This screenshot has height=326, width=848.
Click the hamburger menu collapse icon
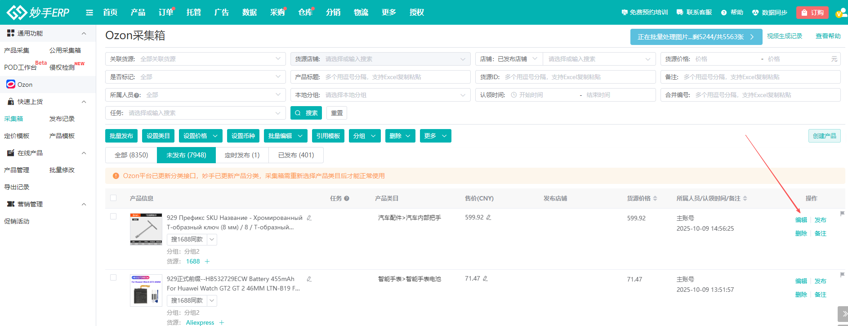coord(89,13)
